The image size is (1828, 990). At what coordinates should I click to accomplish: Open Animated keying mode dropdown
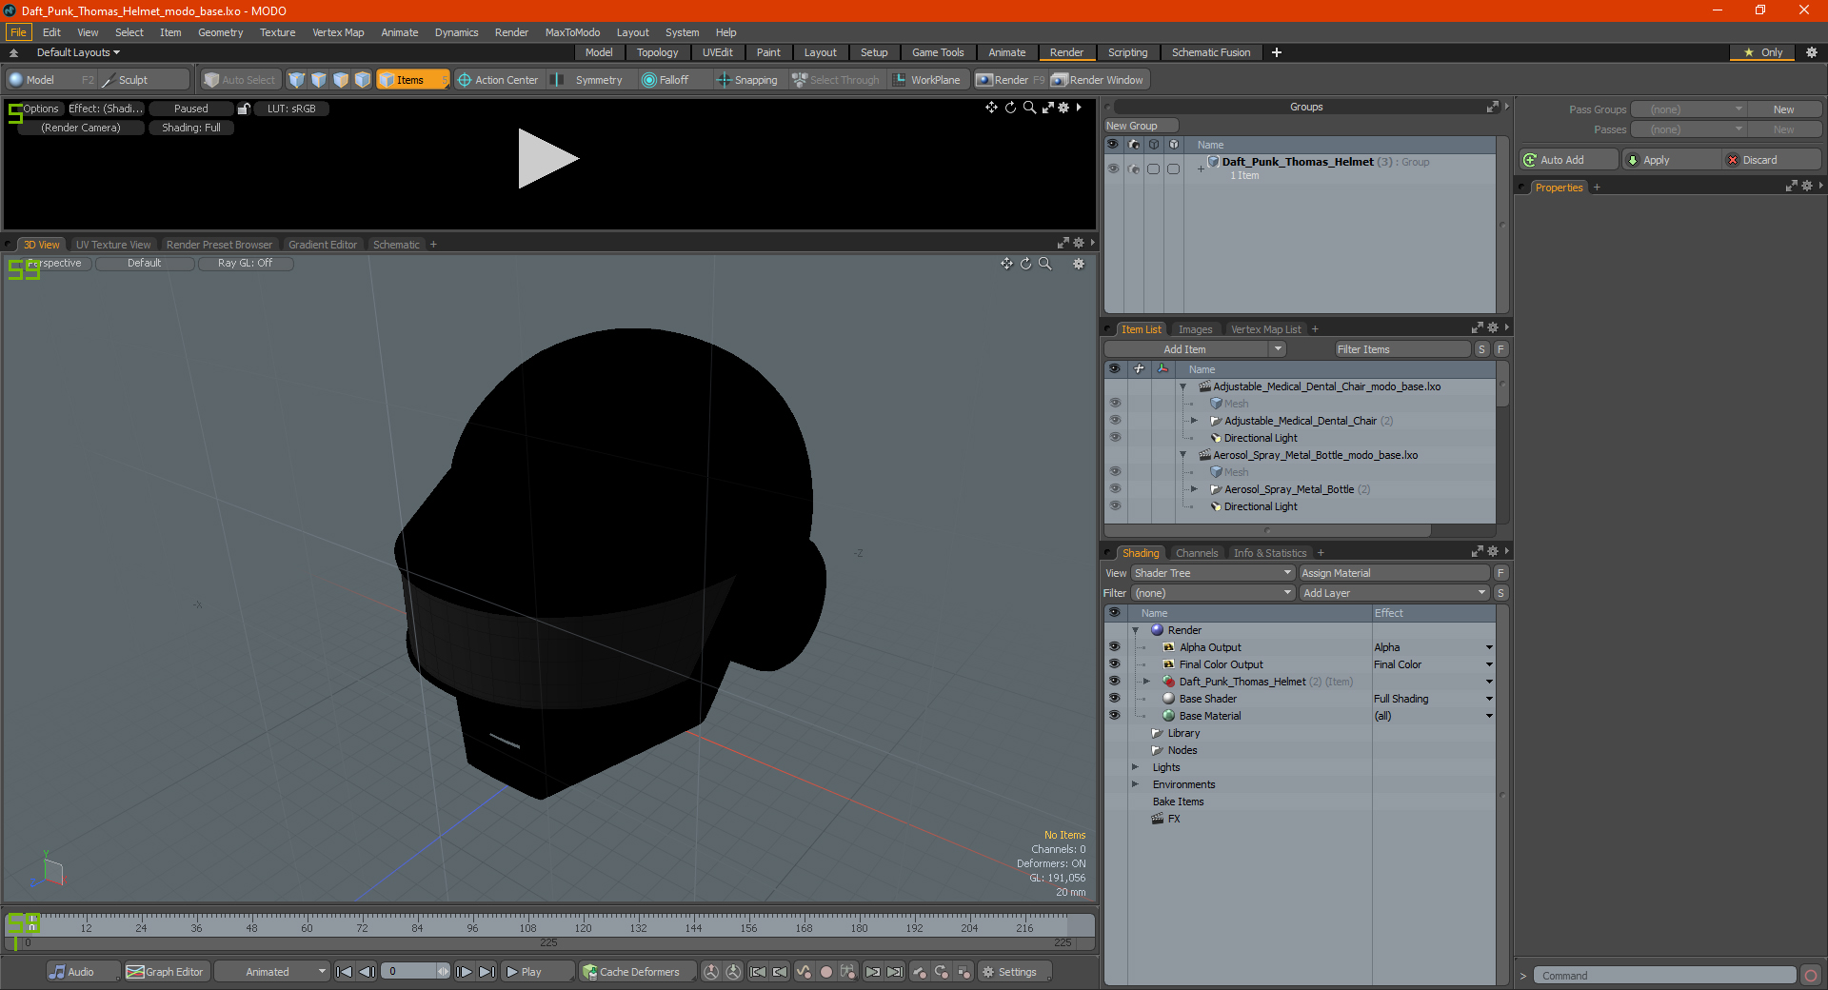coord(271,972)
